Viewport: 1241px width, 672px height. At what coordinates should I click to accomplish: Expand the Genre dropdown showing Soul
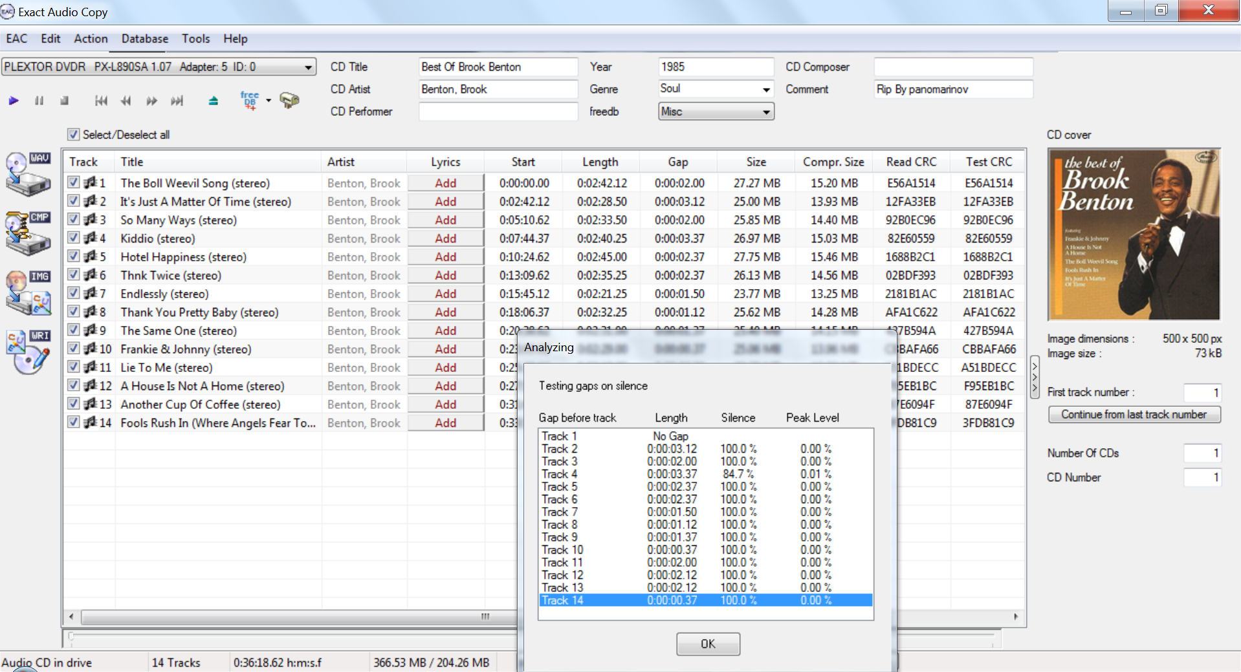[x=766, y=89]
